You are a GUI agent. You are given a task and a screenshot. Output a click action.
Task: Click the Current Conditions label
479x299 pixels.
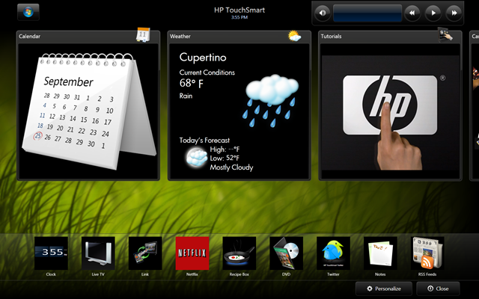coord(207,73)
